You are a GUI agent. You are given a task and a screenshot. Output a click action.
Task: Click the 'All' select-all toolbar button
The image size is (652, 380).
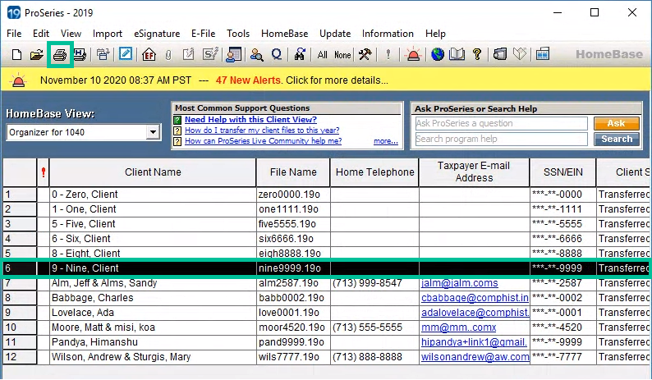tap(322, 55)
